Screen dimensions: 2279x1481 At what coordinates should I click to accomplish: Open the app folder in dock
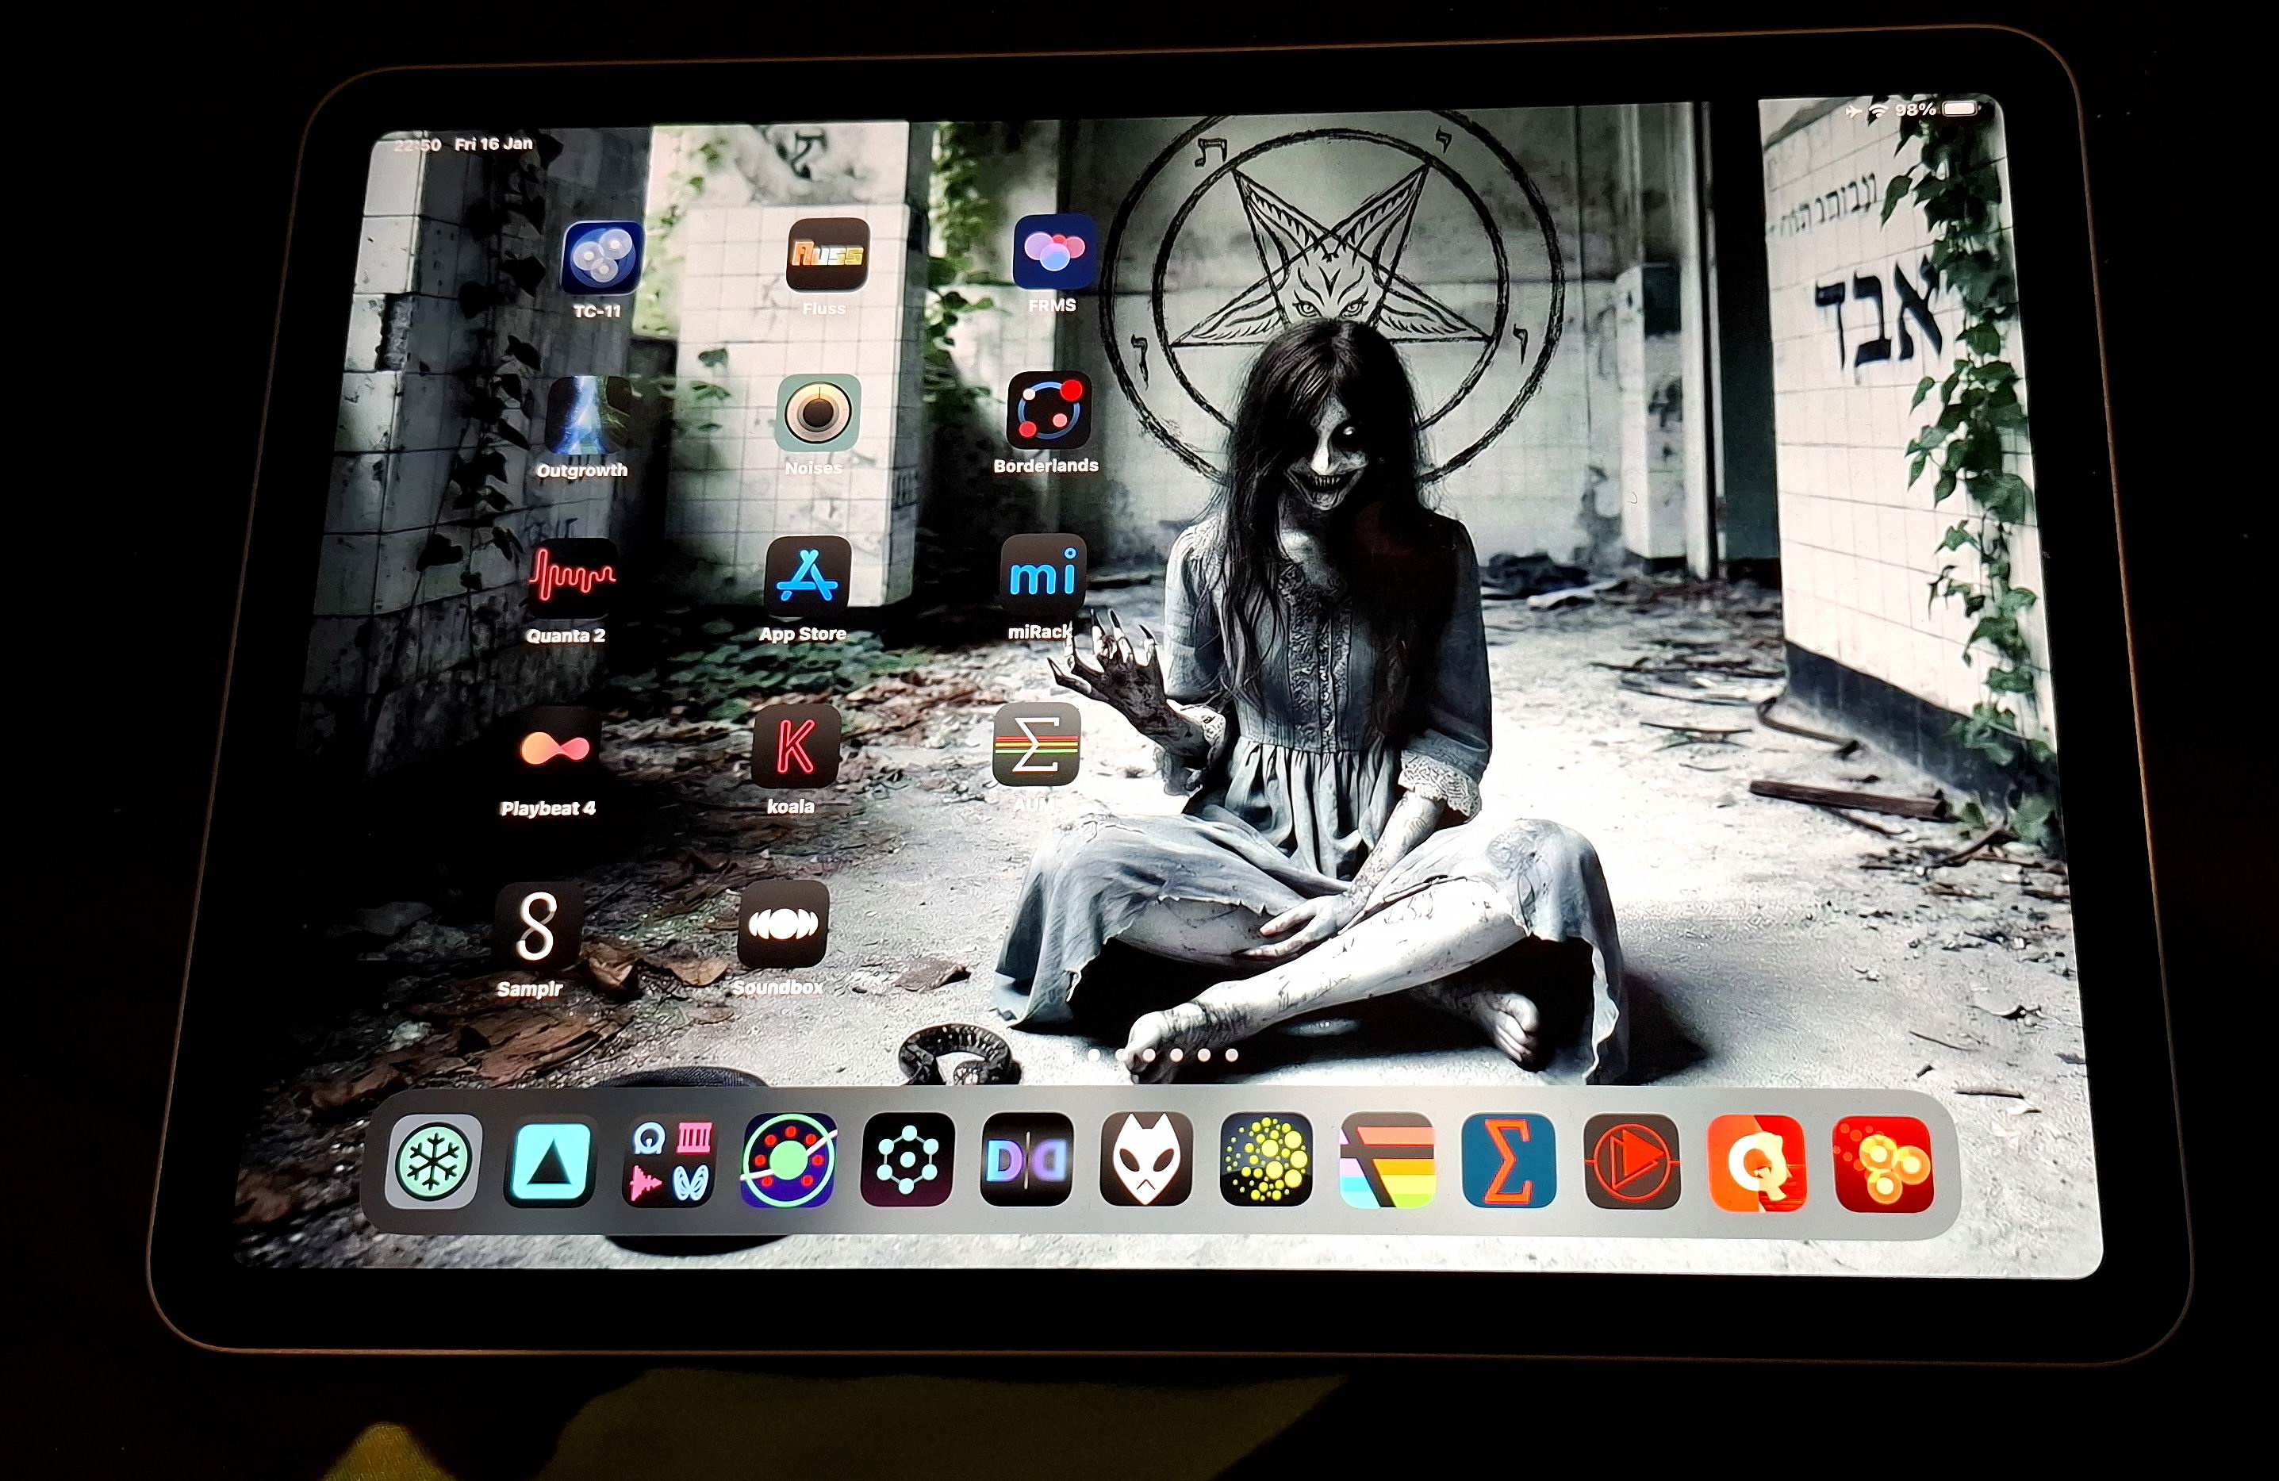tap(670, 1161)
